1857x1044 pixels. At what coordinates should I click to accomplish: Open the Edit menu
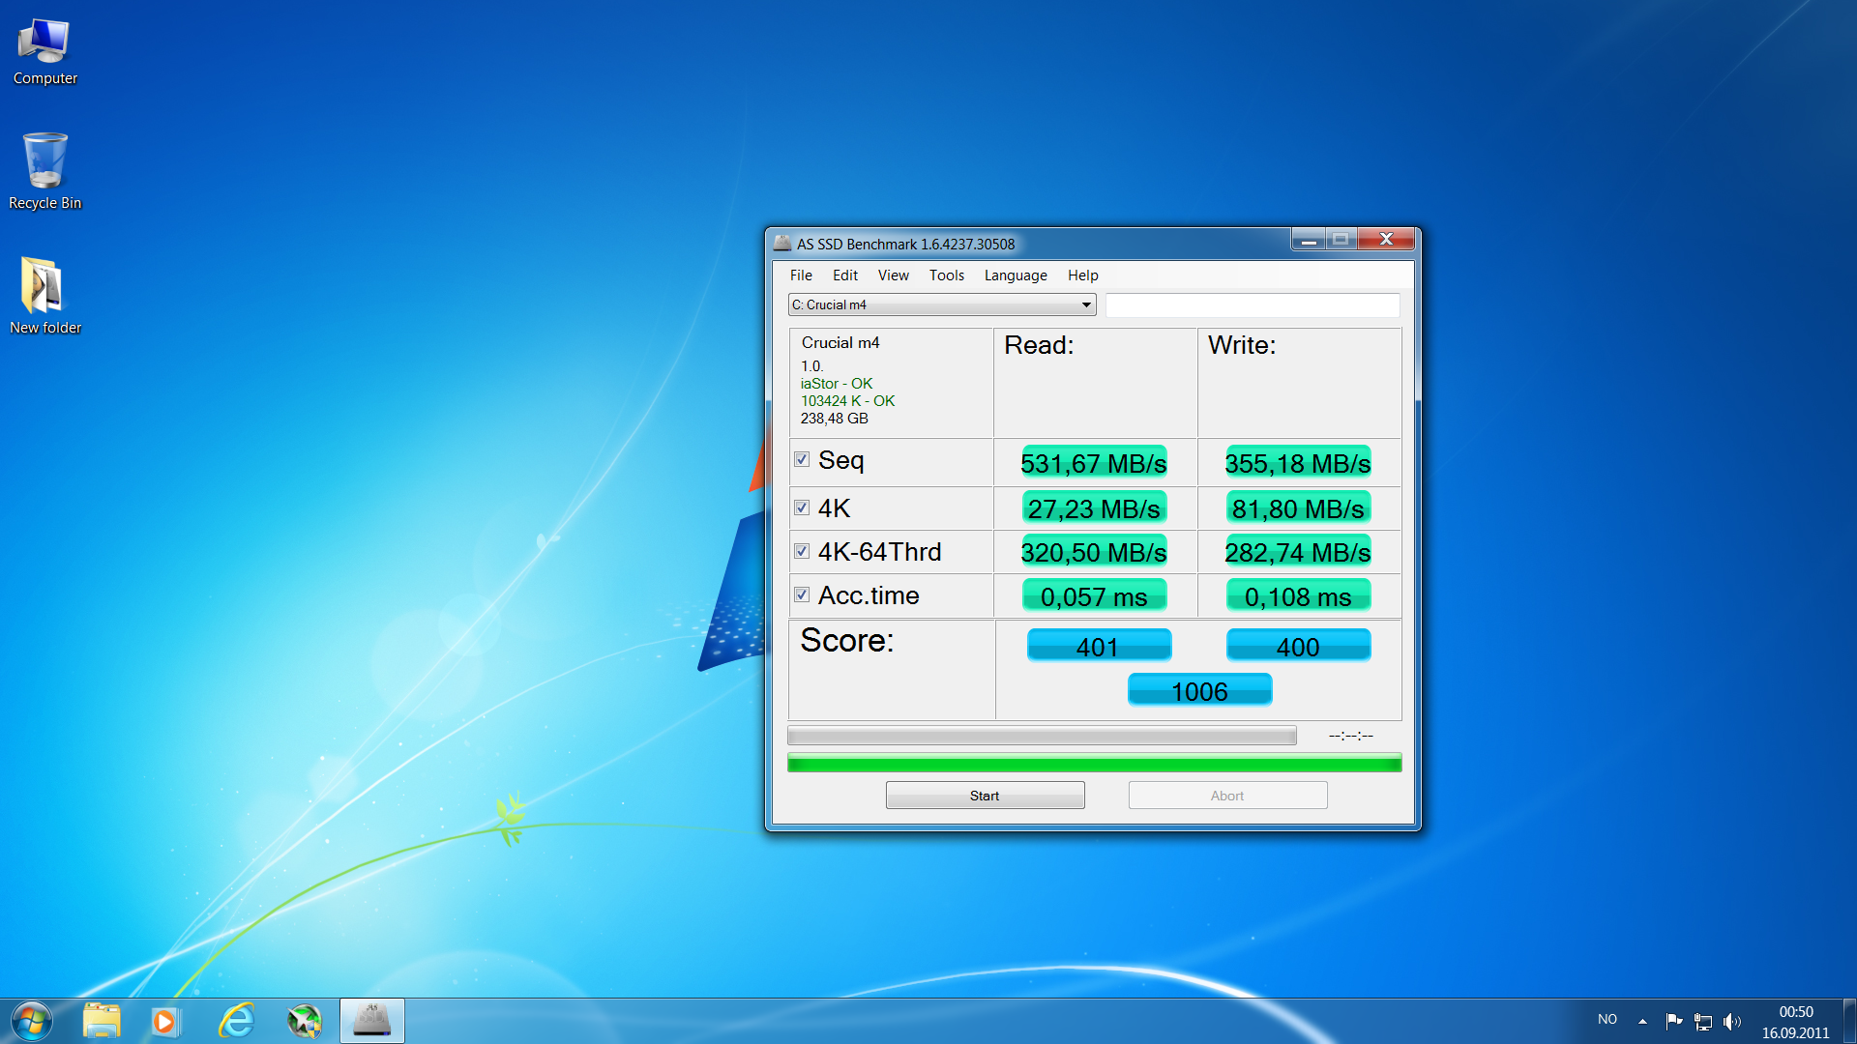coord(845,275)
